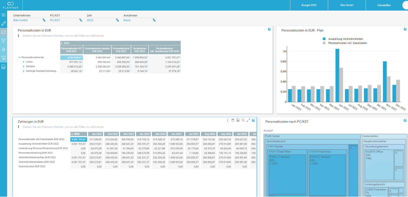Collapse the Personalkostenarten tree node

point(19,57)
